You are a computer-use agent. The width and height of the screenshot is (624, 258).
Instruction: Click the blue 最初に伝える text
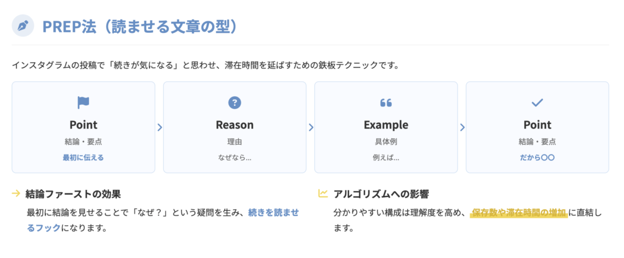coord(83,158)
